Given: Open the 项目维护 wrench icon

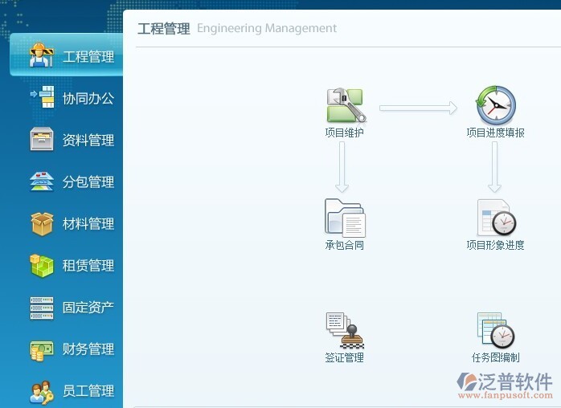Looking at the screenshot, I should click(345, 105).
